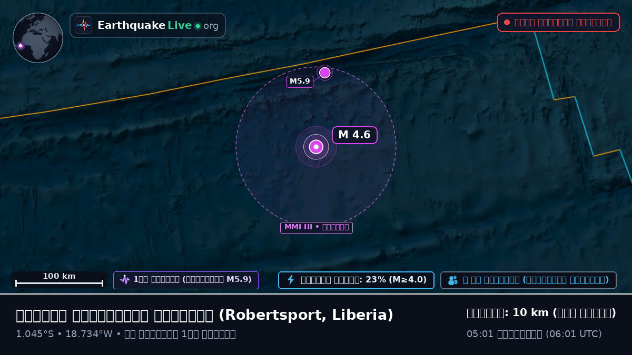Click the 100 km scale bar
This screenshot has width=632, height=355.
pos(59,280)
